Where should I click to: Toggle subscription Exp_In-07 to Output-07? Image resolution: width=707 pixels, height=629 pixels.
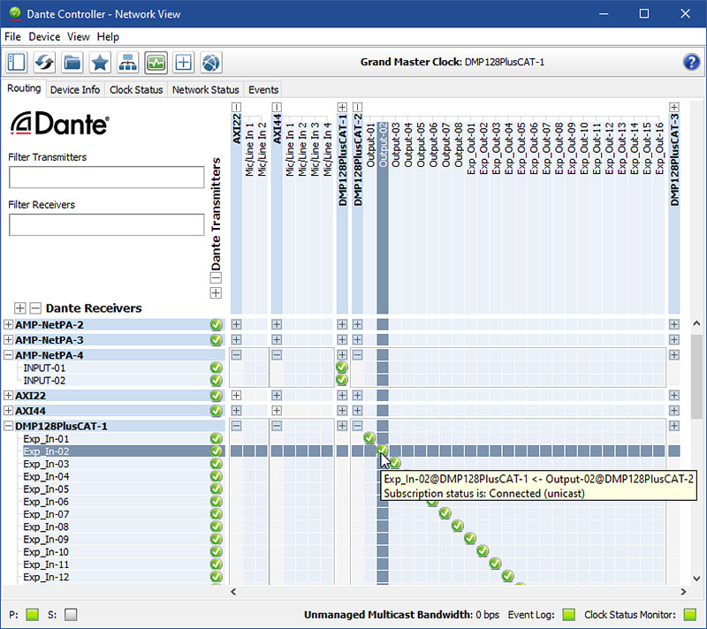[445, 513]
